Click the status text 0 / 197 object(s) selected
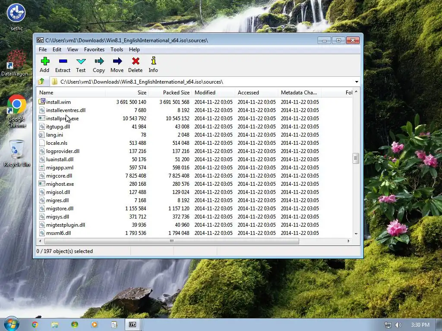The width and height of the screenshot is (442, 331). 65,251
